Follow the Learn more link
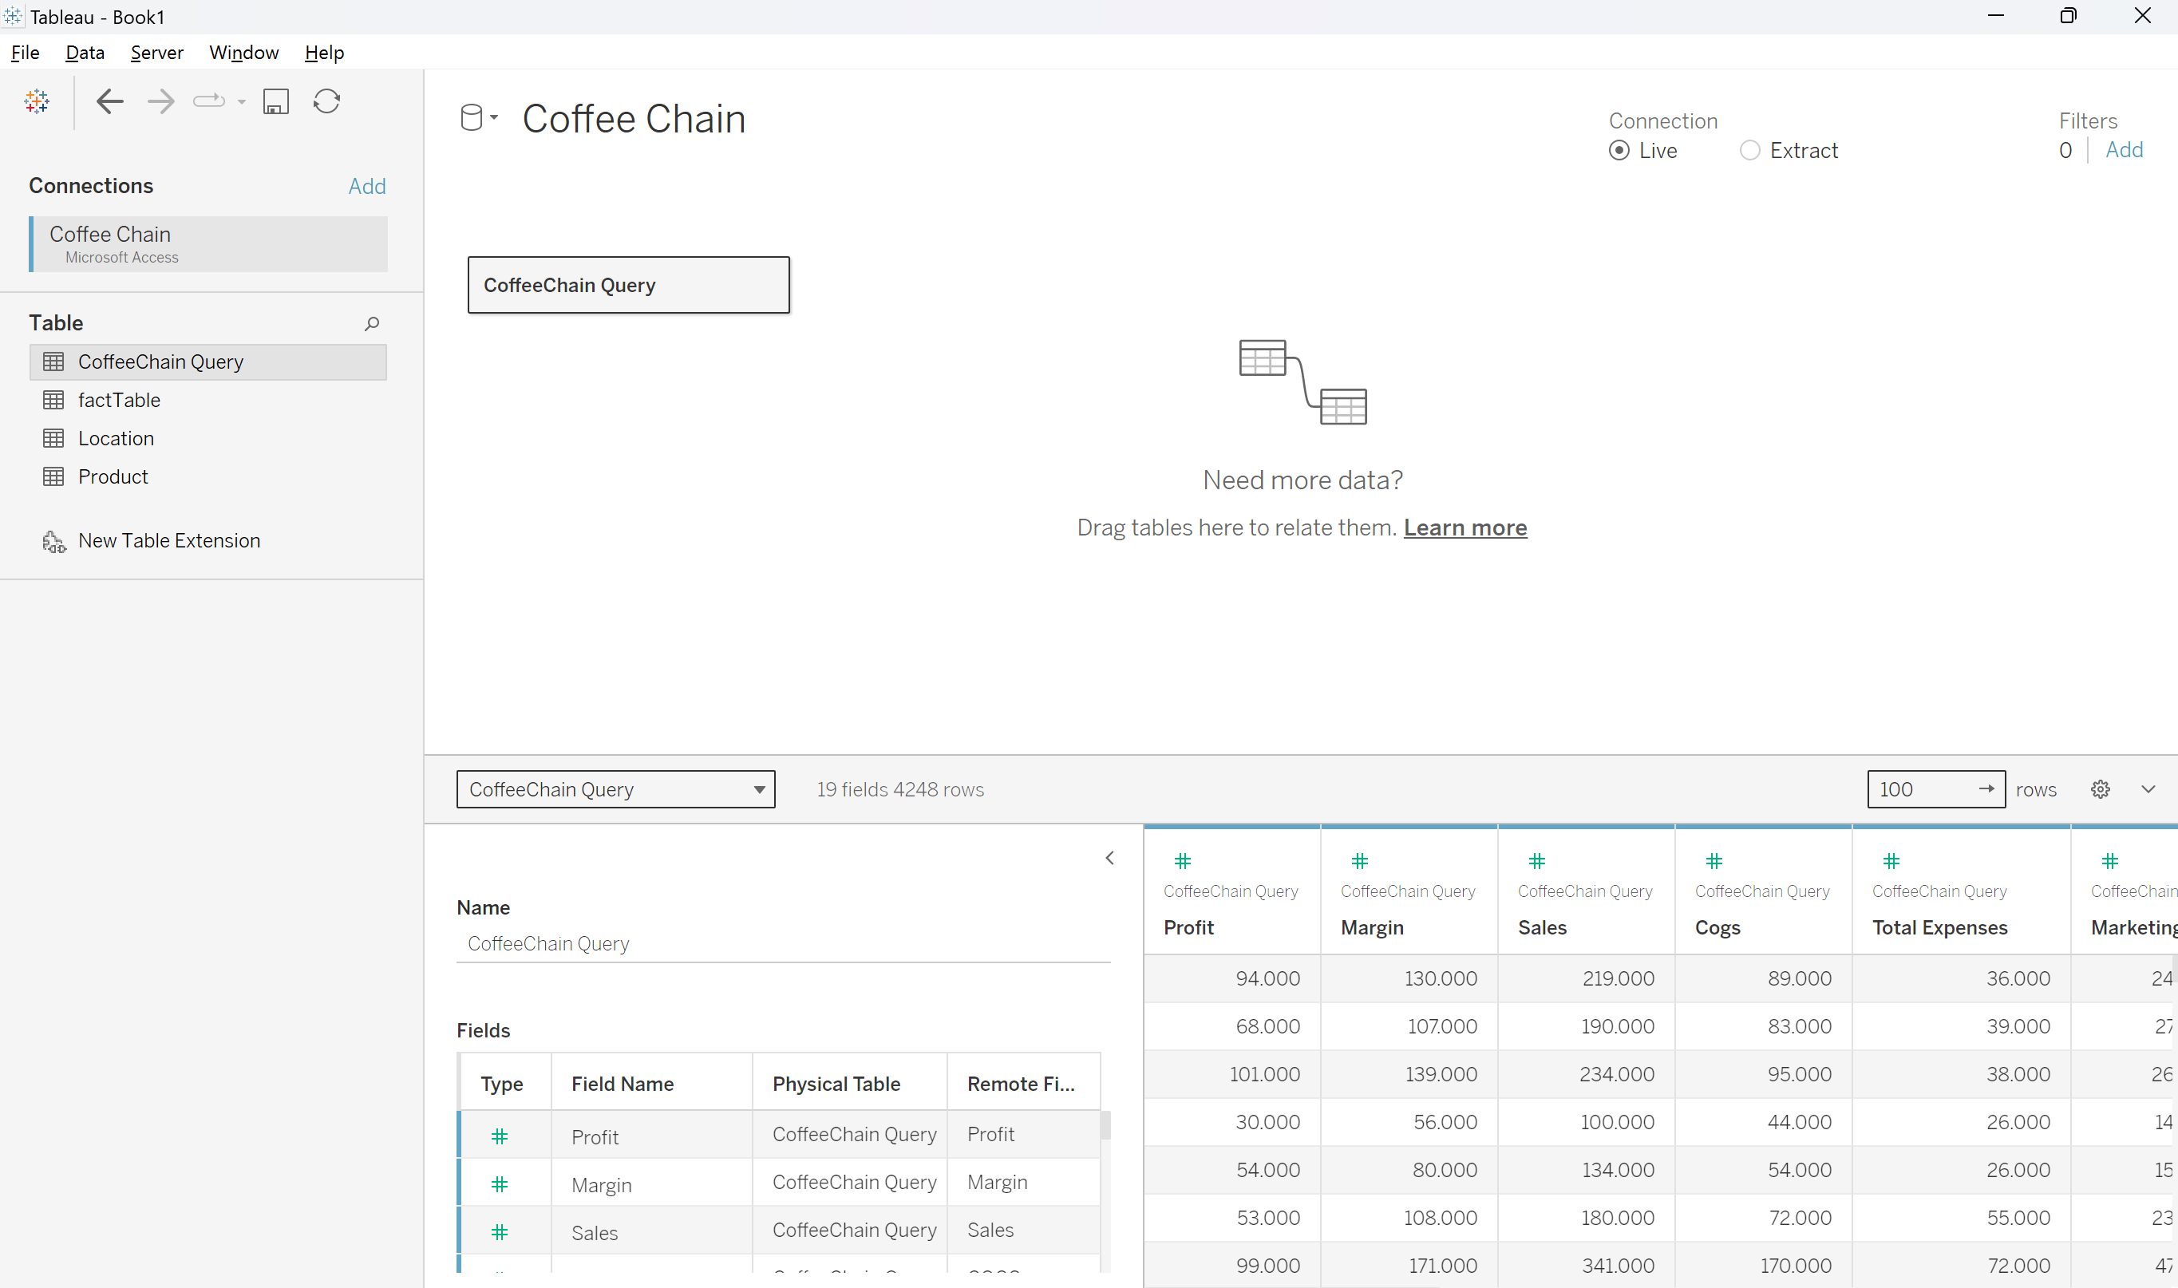Image resolution: width=2178 pixels, height=1288 pixels. (1465, 527)
